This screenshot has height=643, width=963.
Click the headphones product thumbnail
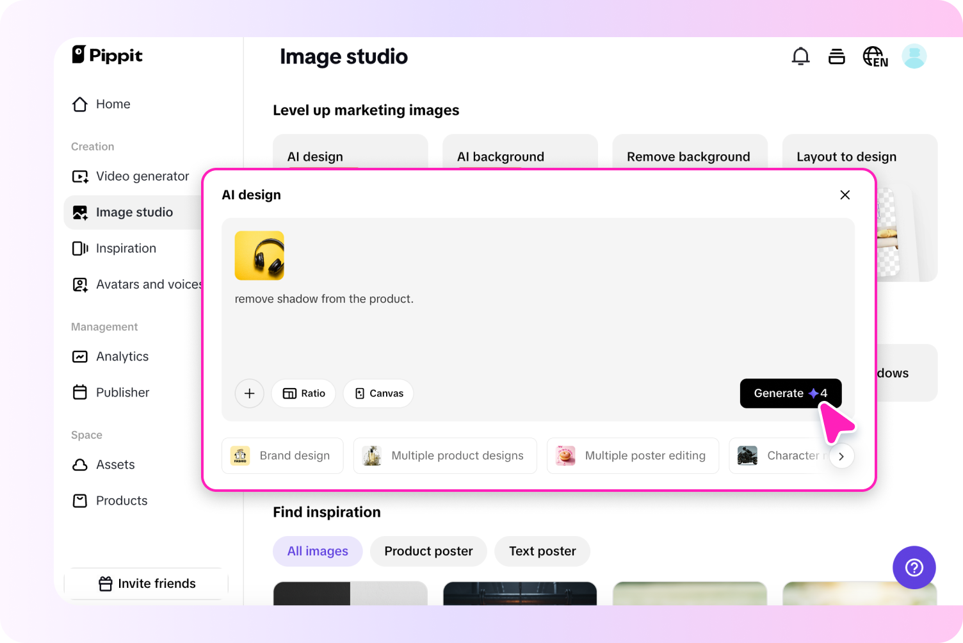(259, 256)
